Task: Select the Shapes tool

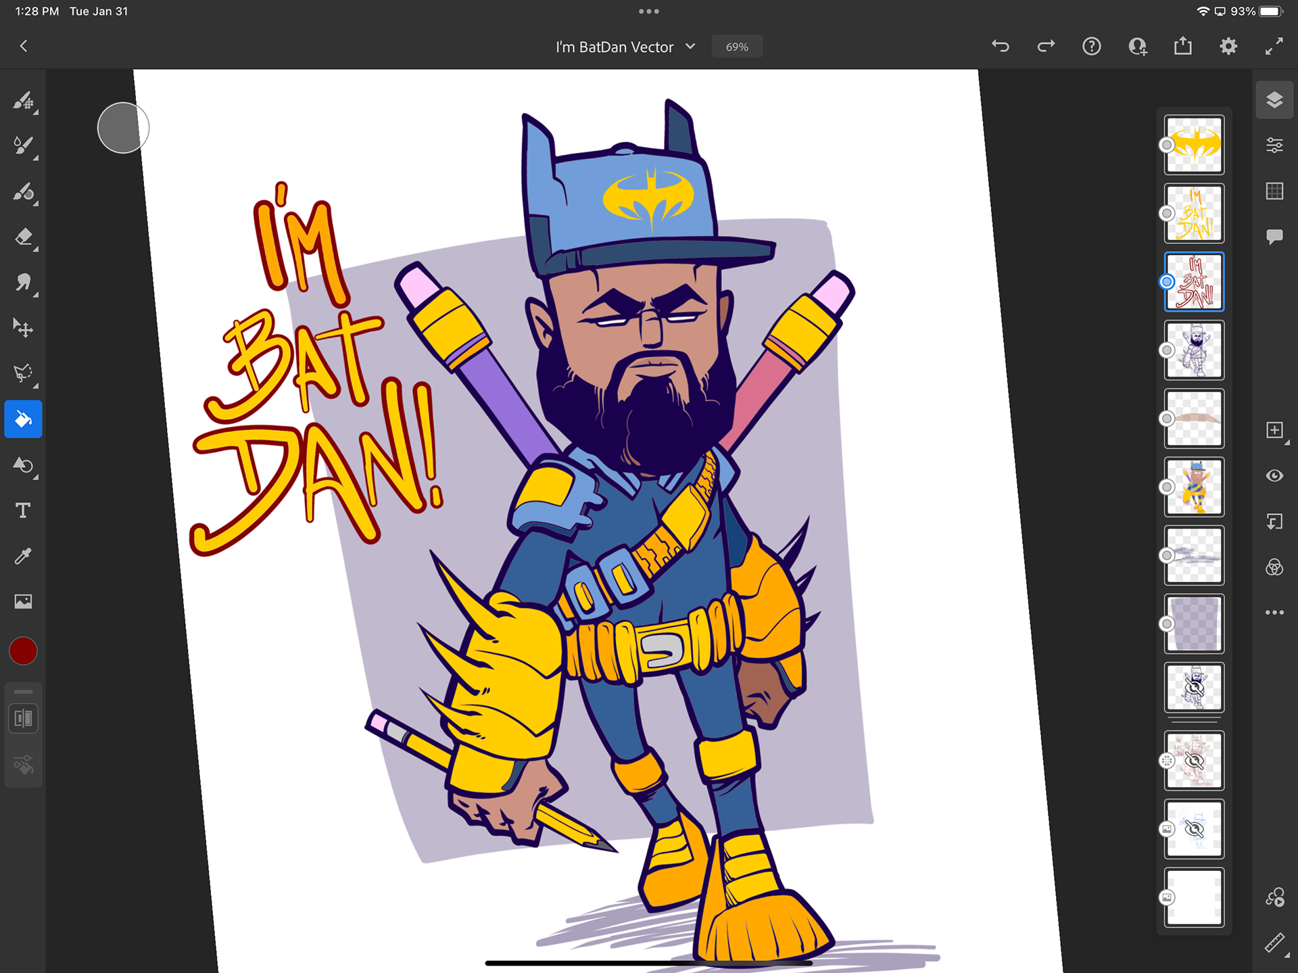Action: [x=23, y=465]
